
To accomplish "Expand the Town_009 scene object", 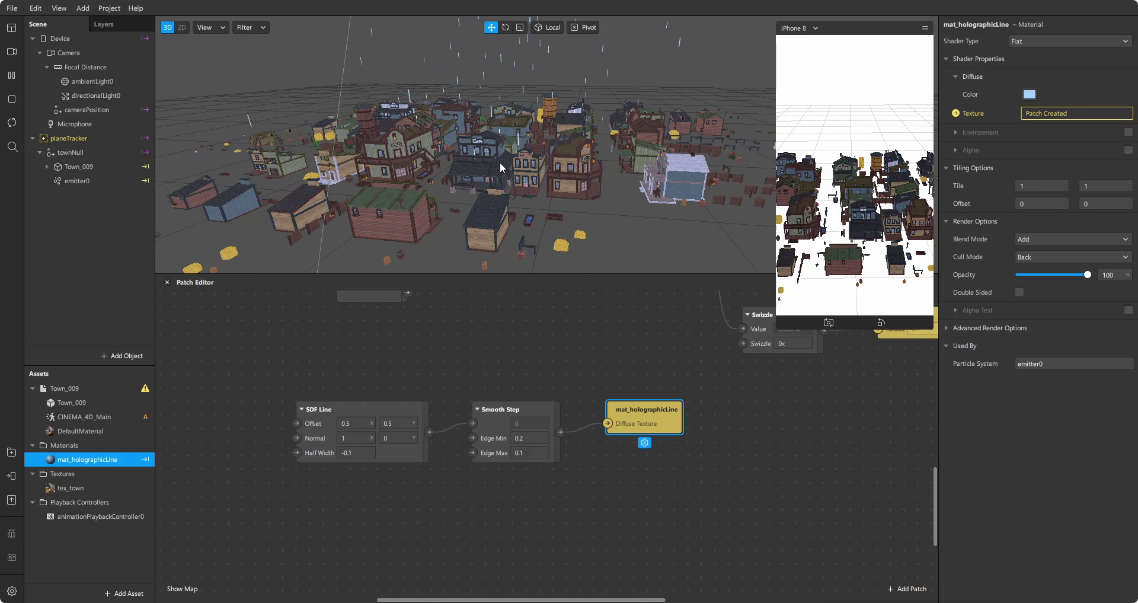I will (47, 167).
